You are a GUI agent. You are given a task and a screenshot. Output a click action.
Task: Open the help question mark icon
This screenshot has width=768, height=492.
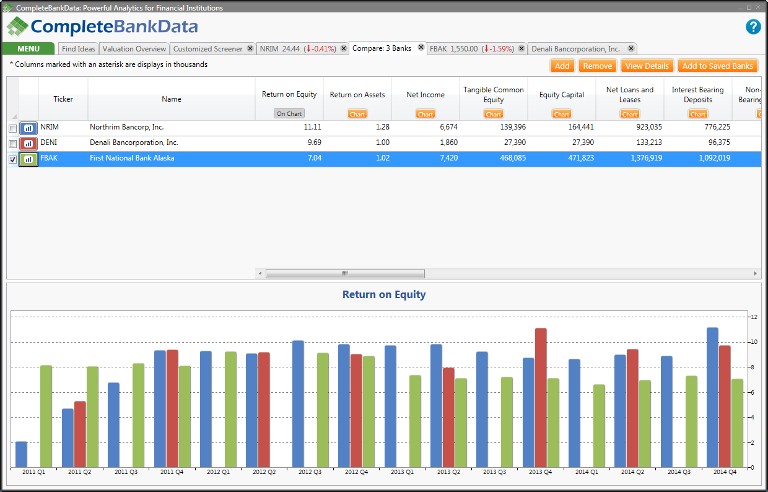pos(753,27)
